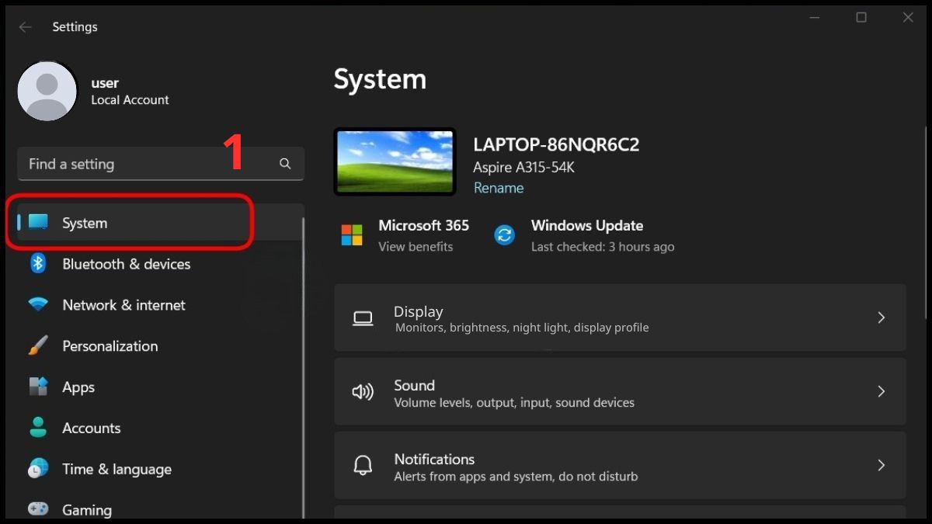The image size is (932, 524).
Task: Click the Sound speaker icon
Action: tap(363, 391)
